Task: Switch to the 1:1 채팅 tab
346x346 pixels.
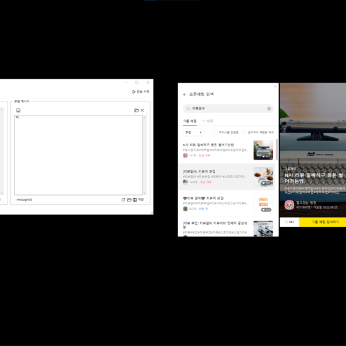Action: [x=207, y=121]
